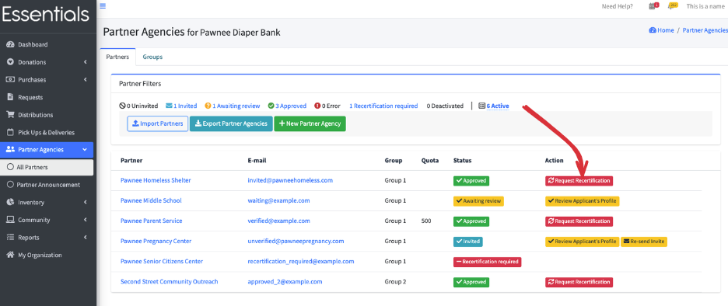The image size is (728, 306).
Task: Click the New Partner Agency button
Action: click(x=310, y=123)
